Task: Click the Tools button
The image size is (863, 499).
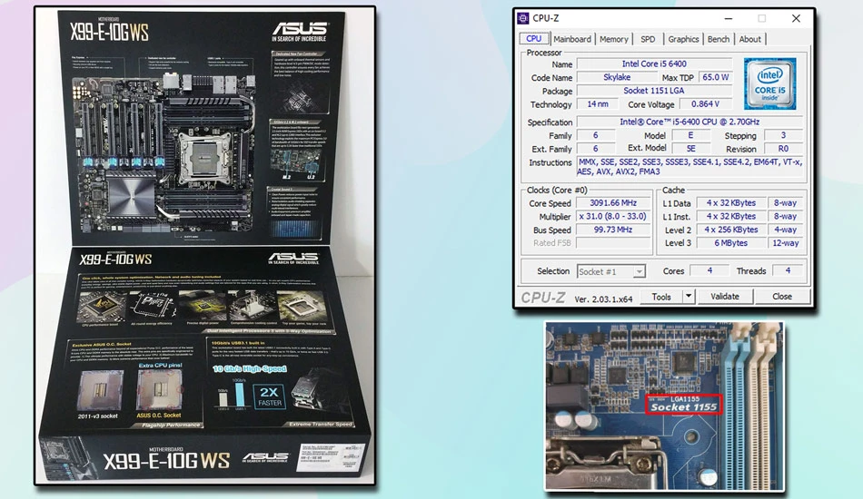Action: tap(661, 296)
